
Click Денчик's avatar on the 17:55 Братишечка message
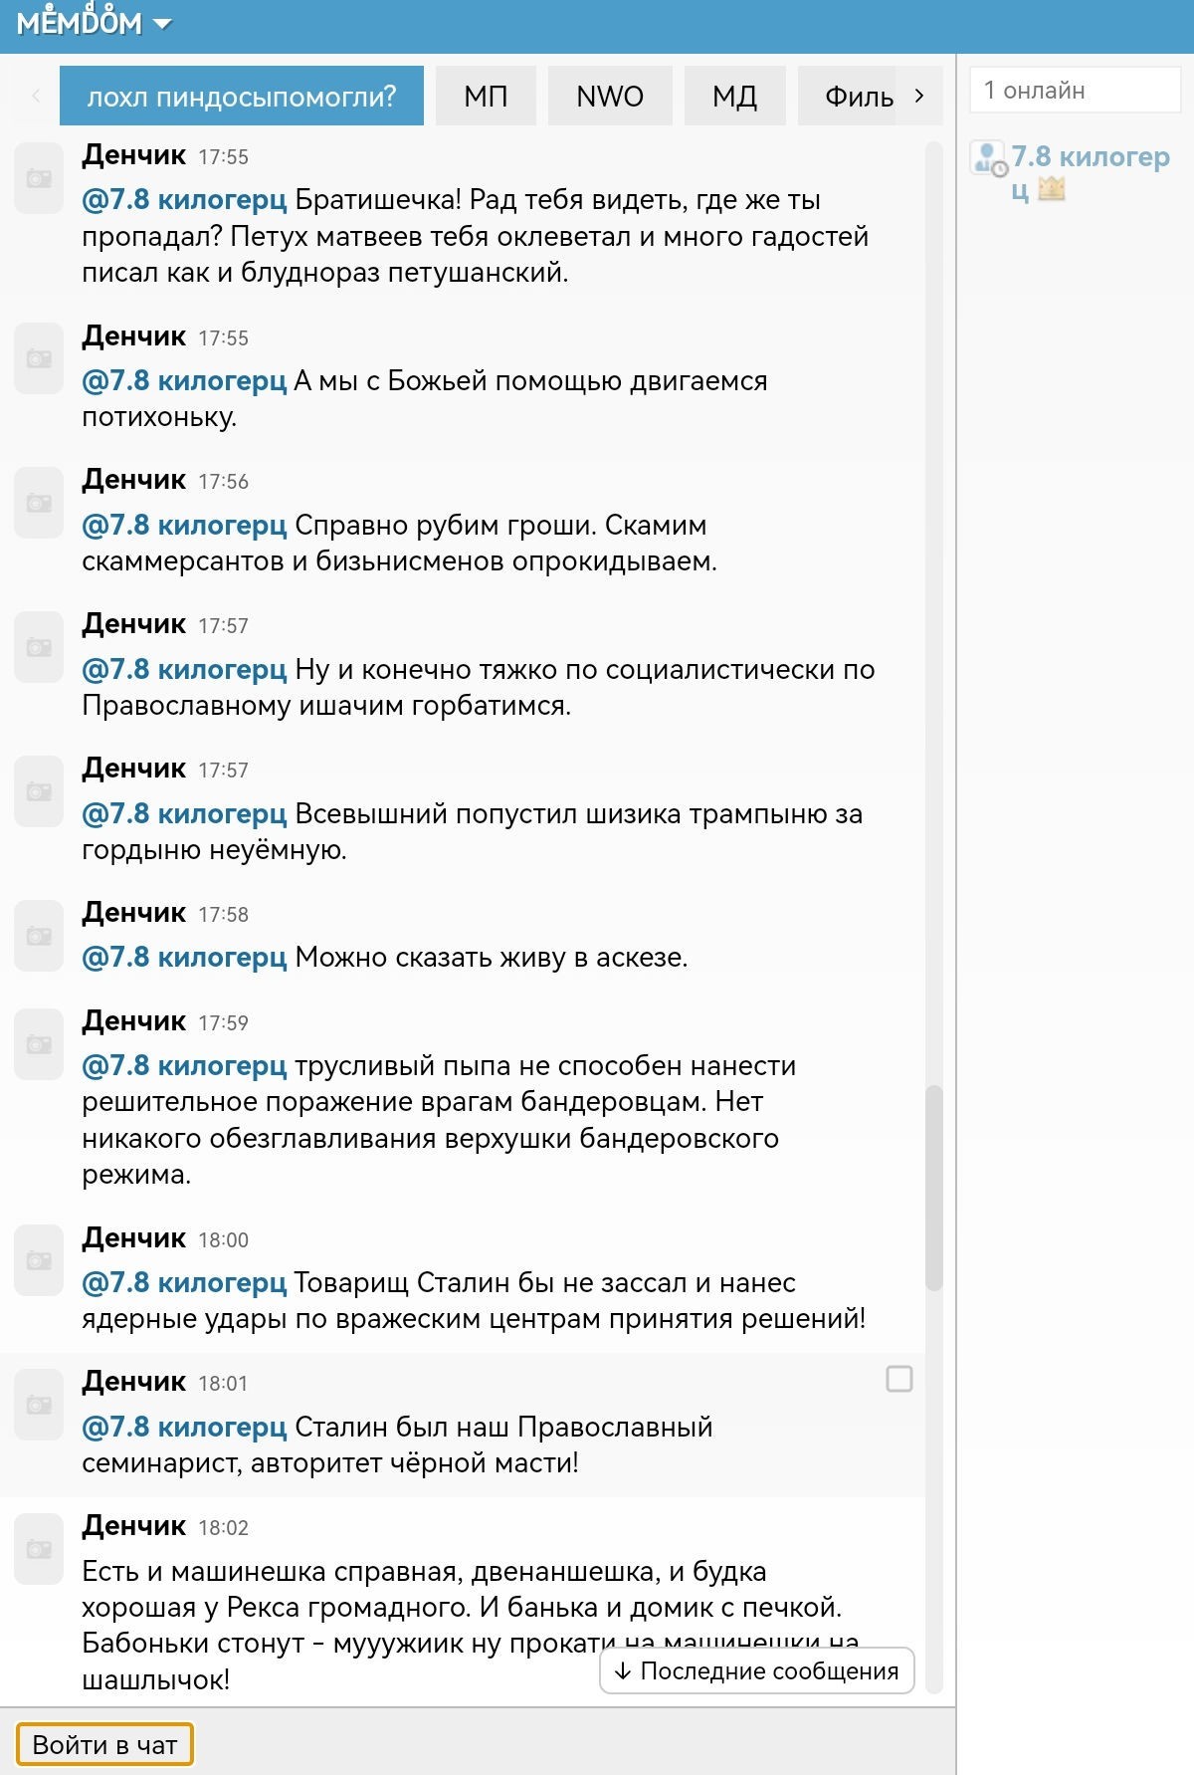click(39, 178)
